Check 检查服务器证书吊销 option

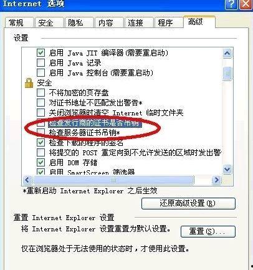tap(41, 132)
